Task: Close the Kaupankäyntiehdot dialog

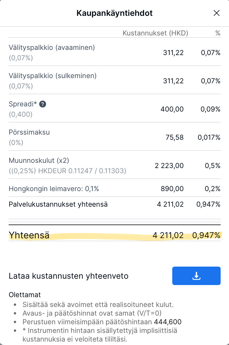Action: 216,13
